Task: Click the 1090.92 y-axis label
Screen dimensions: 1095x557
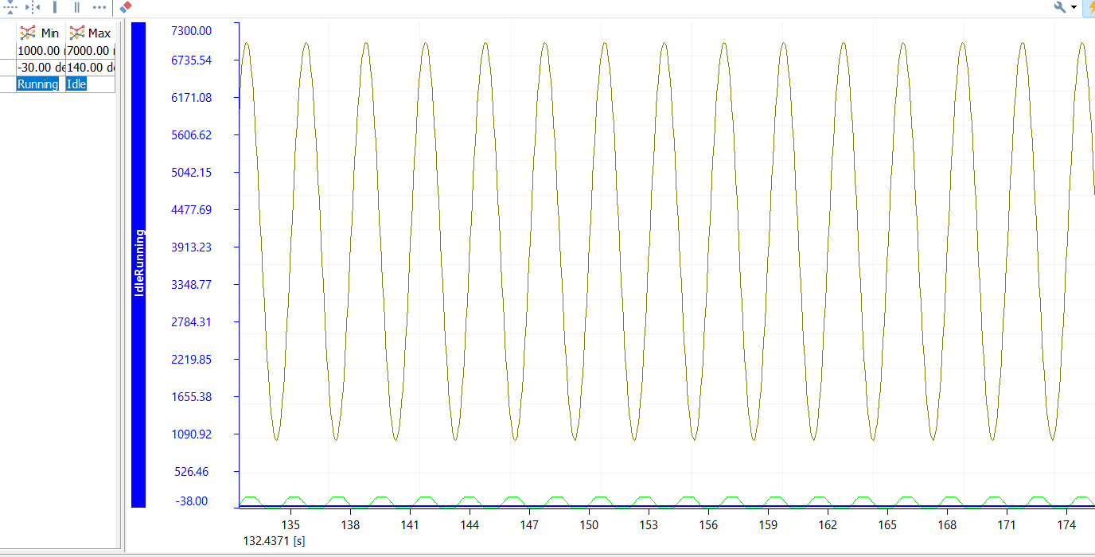Action: pos(191,434)
